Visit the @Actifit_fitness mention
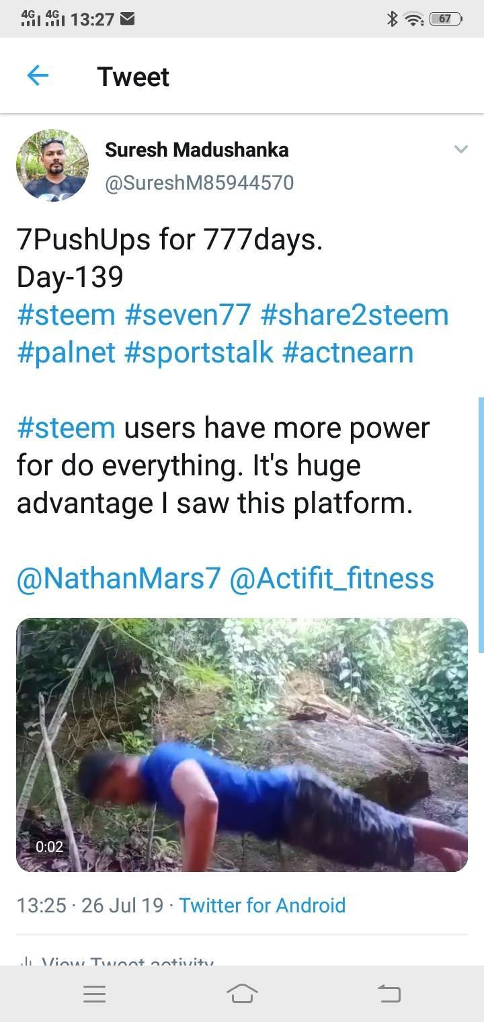 click(x=331, y=578)
